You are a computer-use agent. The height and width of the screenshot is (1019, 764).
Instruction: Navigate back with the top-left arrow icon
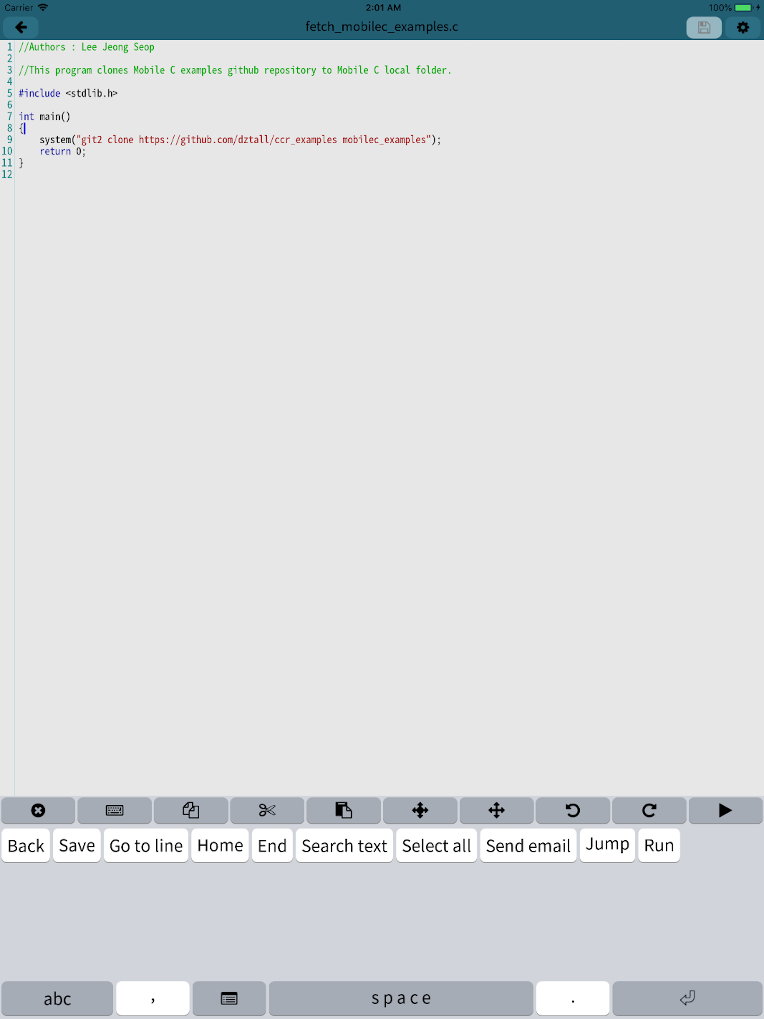pyautogui.click(x=20, y=27)
